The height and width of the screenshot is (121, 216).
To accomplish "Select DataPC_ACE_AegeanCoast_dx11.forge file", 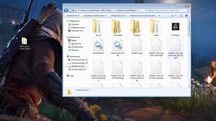I will click(175, 48).
